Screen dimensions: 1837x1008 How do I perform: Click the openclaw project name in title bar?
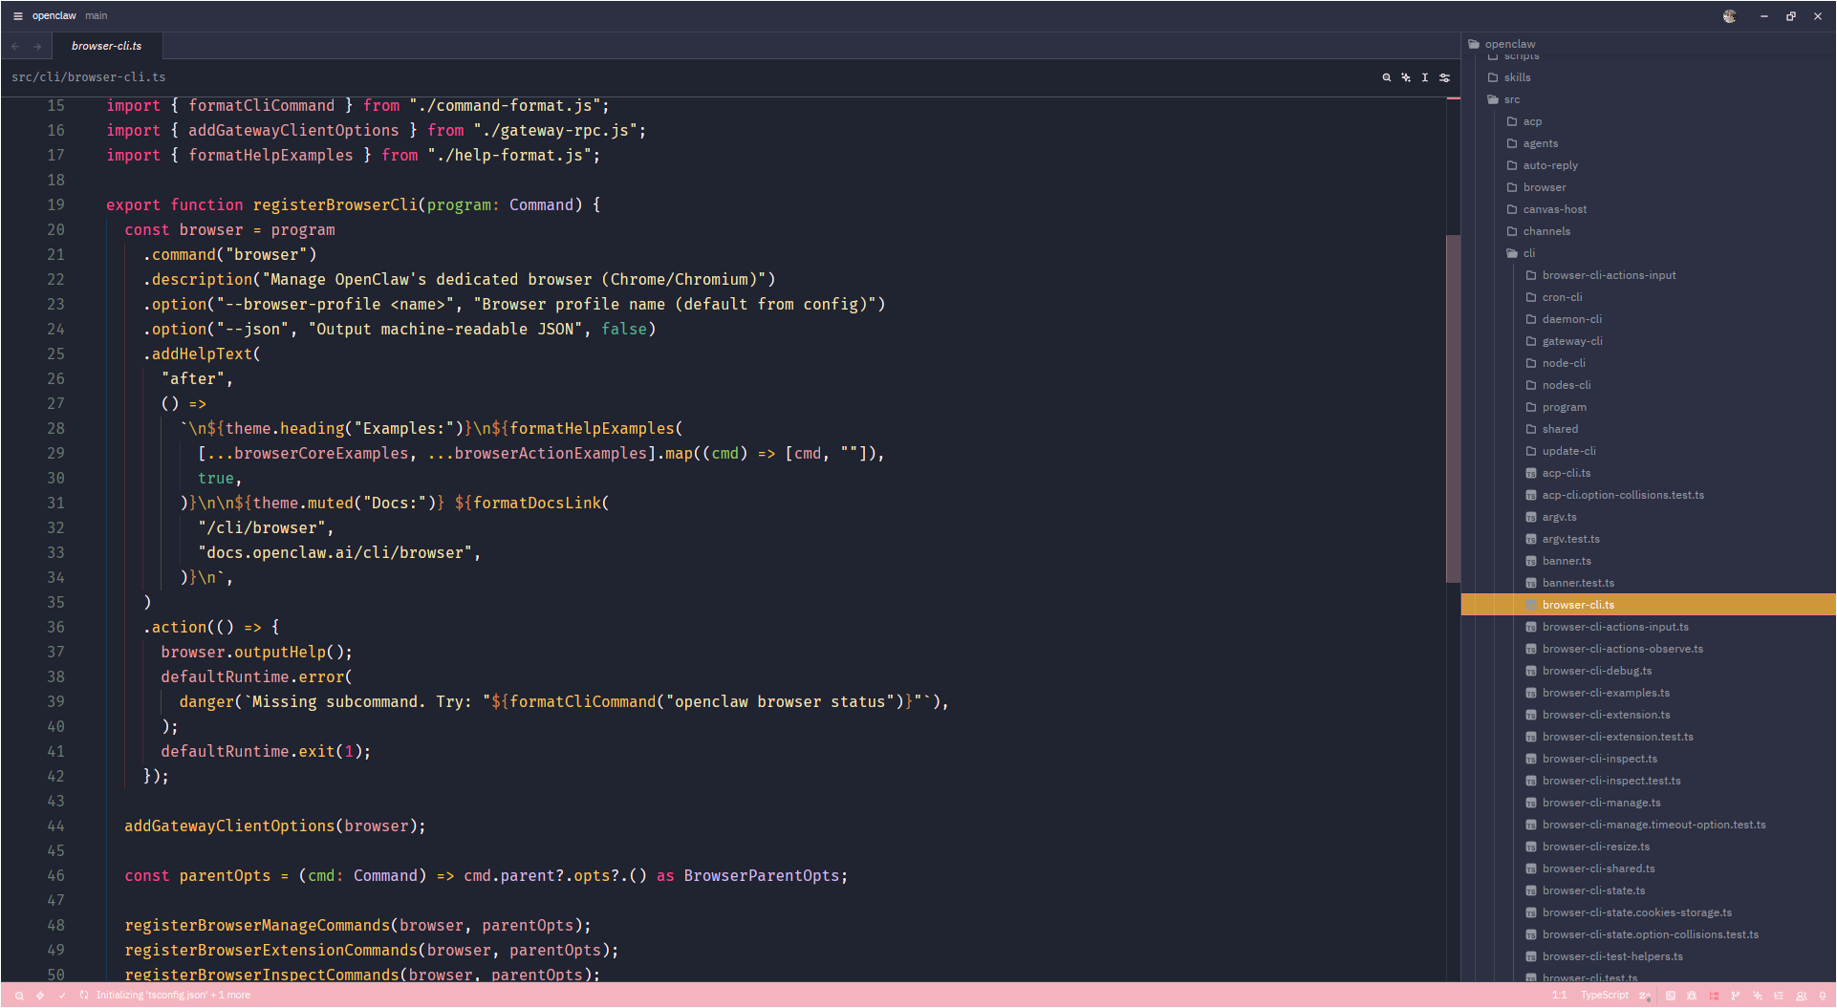pos(54,16)
